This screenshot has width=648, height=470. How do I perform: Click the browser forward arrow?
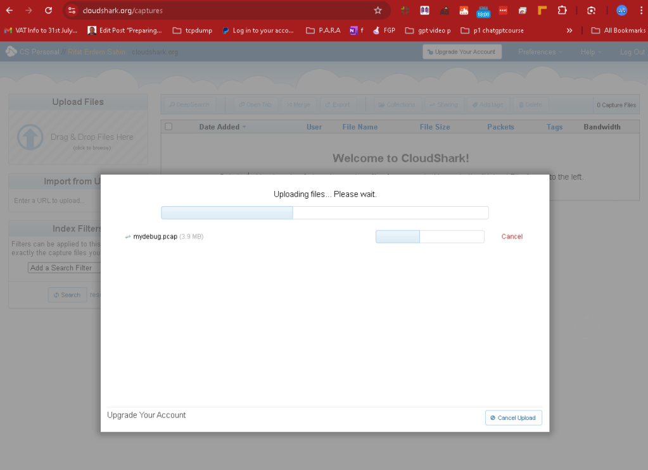(29, 10)
